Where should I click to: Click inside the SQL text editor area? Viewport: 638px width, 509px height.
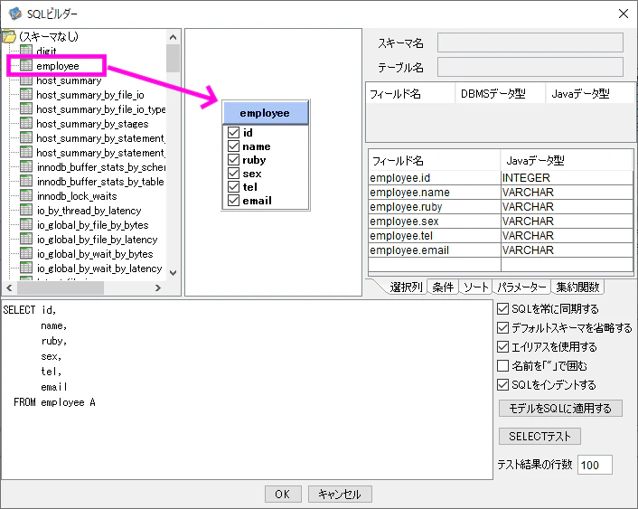[x=247, y=390]
